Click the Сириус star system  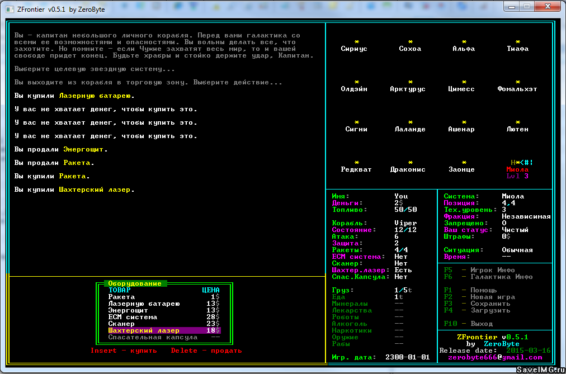(x=354, y=49)
